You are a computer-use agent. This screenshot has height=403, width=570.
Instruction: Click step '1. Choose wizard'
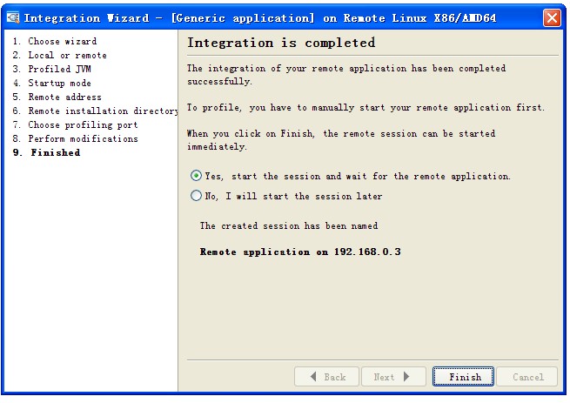[55, 41]
